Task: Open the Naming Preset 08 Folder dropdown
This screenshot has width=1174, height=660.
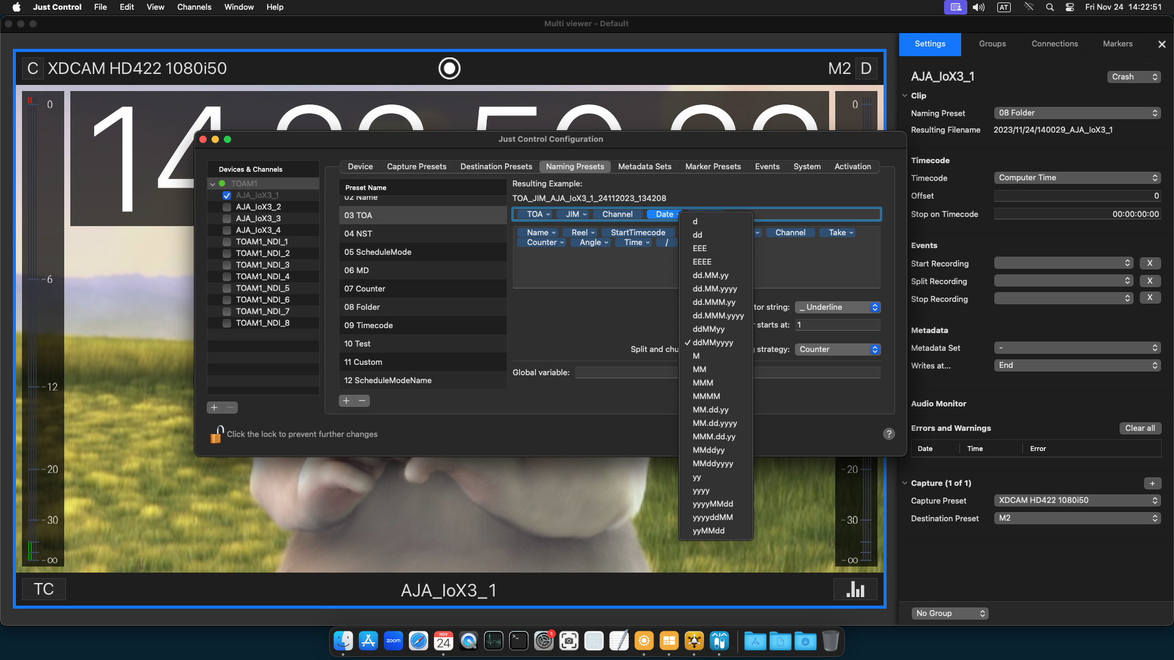Action: (1077, 113)
